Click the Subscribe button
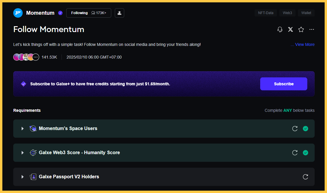 pos(284,84)
